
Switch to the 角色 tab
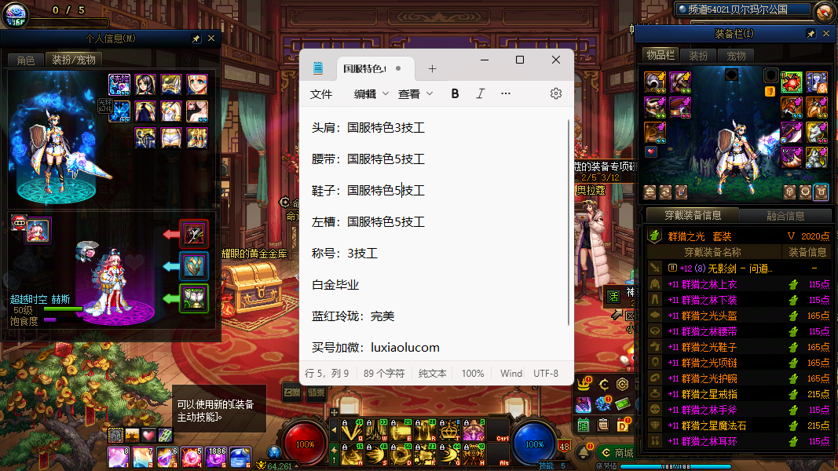25,60
